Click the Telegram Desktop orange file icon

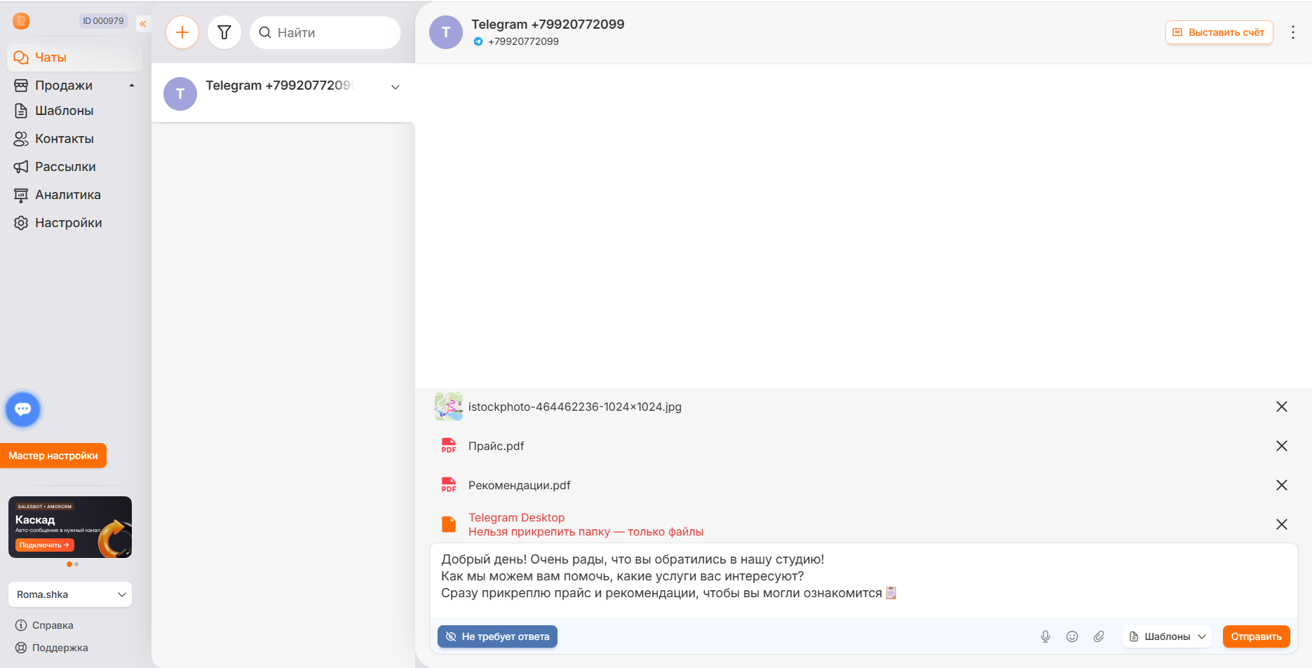pyautogui.click(x=449, y=524)
